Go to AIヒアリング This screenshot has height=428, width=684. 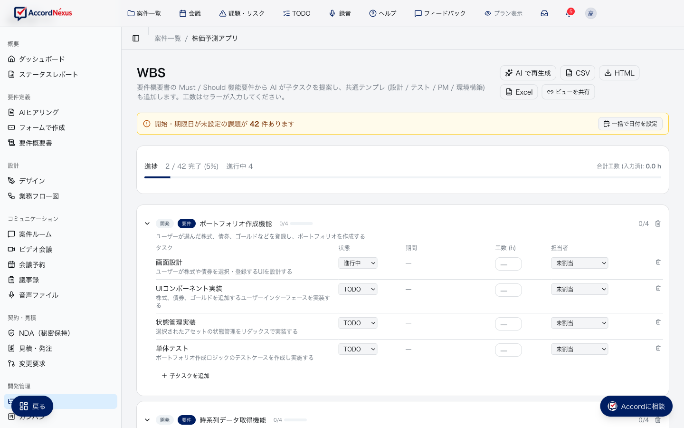(60, 112)
